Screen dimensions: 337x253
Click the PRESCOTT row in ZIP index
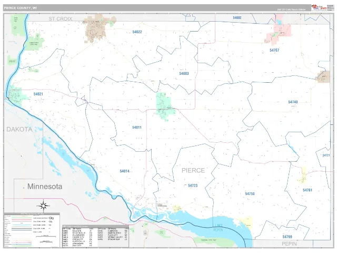pos(78,239)
